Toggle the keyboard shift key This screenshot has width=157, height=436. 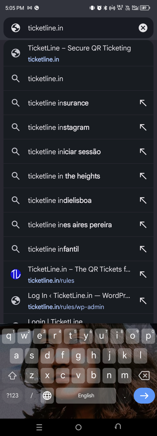pyautogui.click(x=12, y=375)
